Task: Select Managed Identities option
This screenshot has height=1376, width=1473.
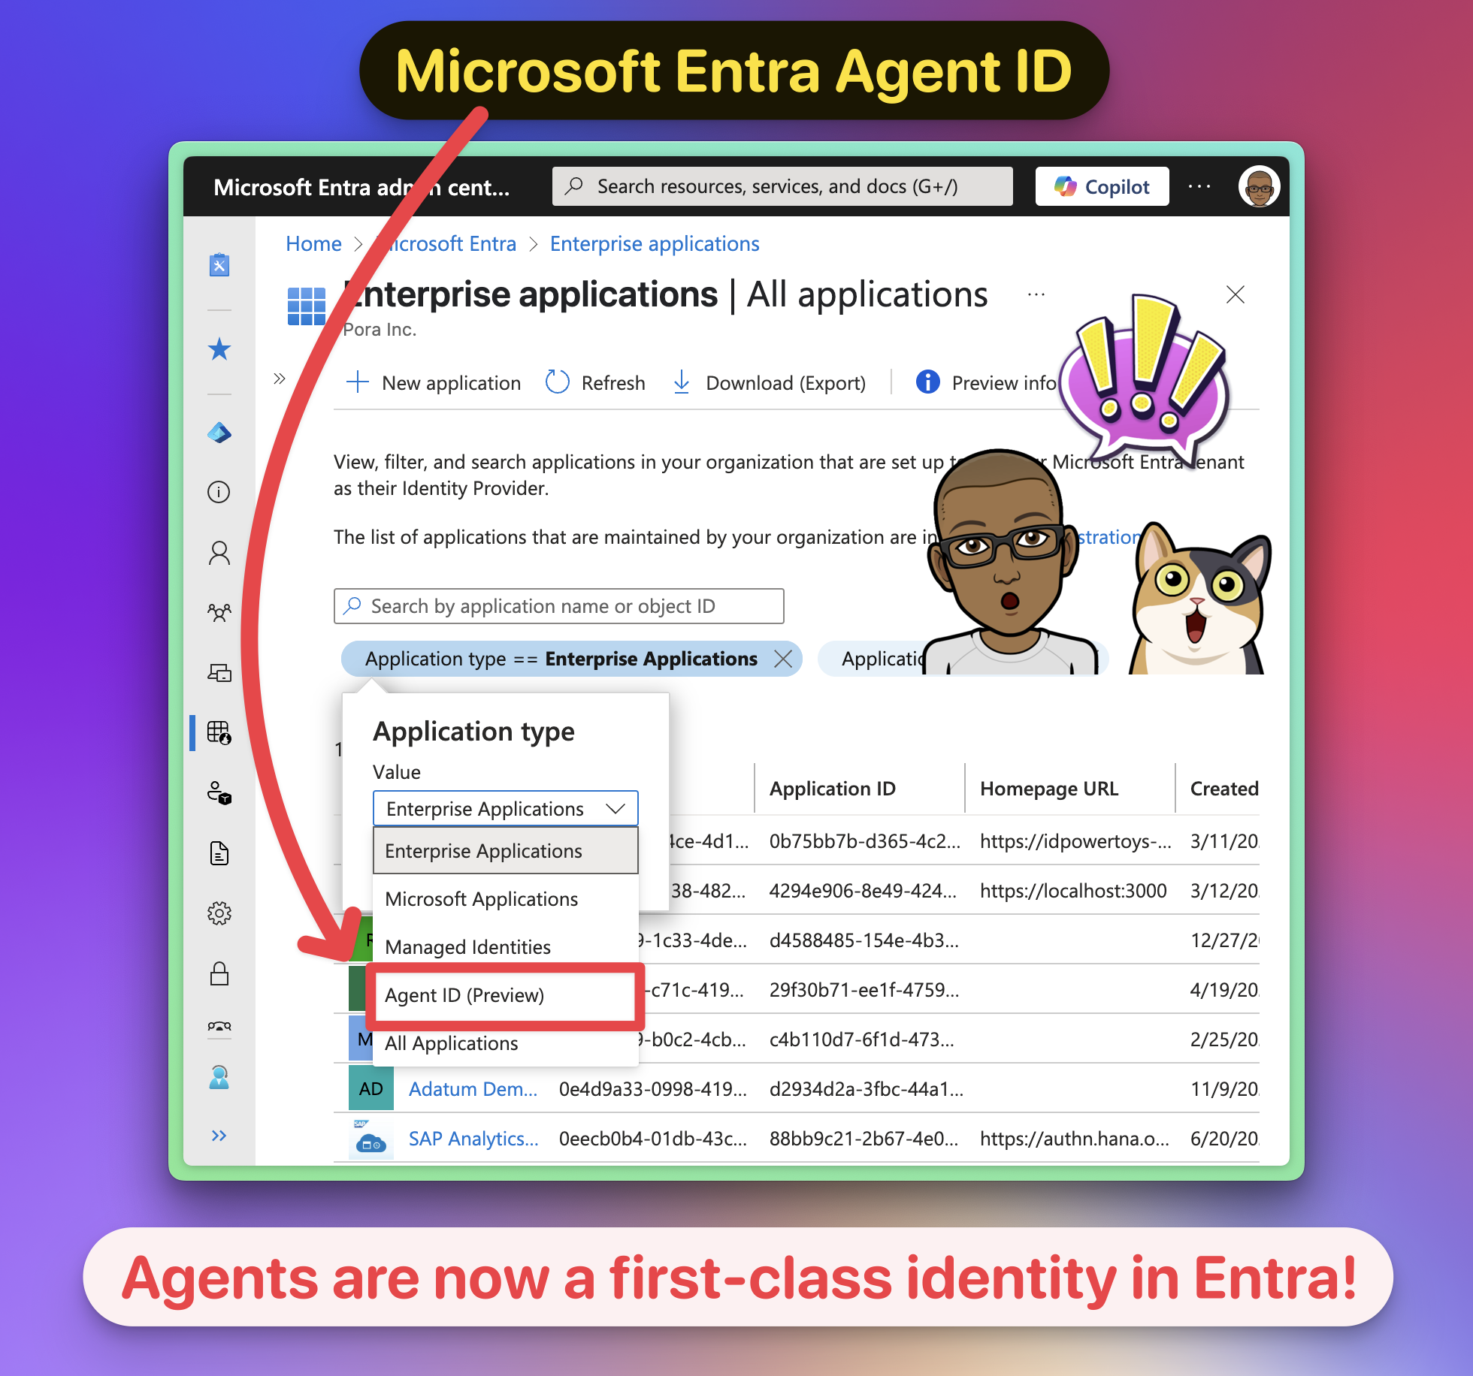Action: pyautogui.click(x=505, y=946)
